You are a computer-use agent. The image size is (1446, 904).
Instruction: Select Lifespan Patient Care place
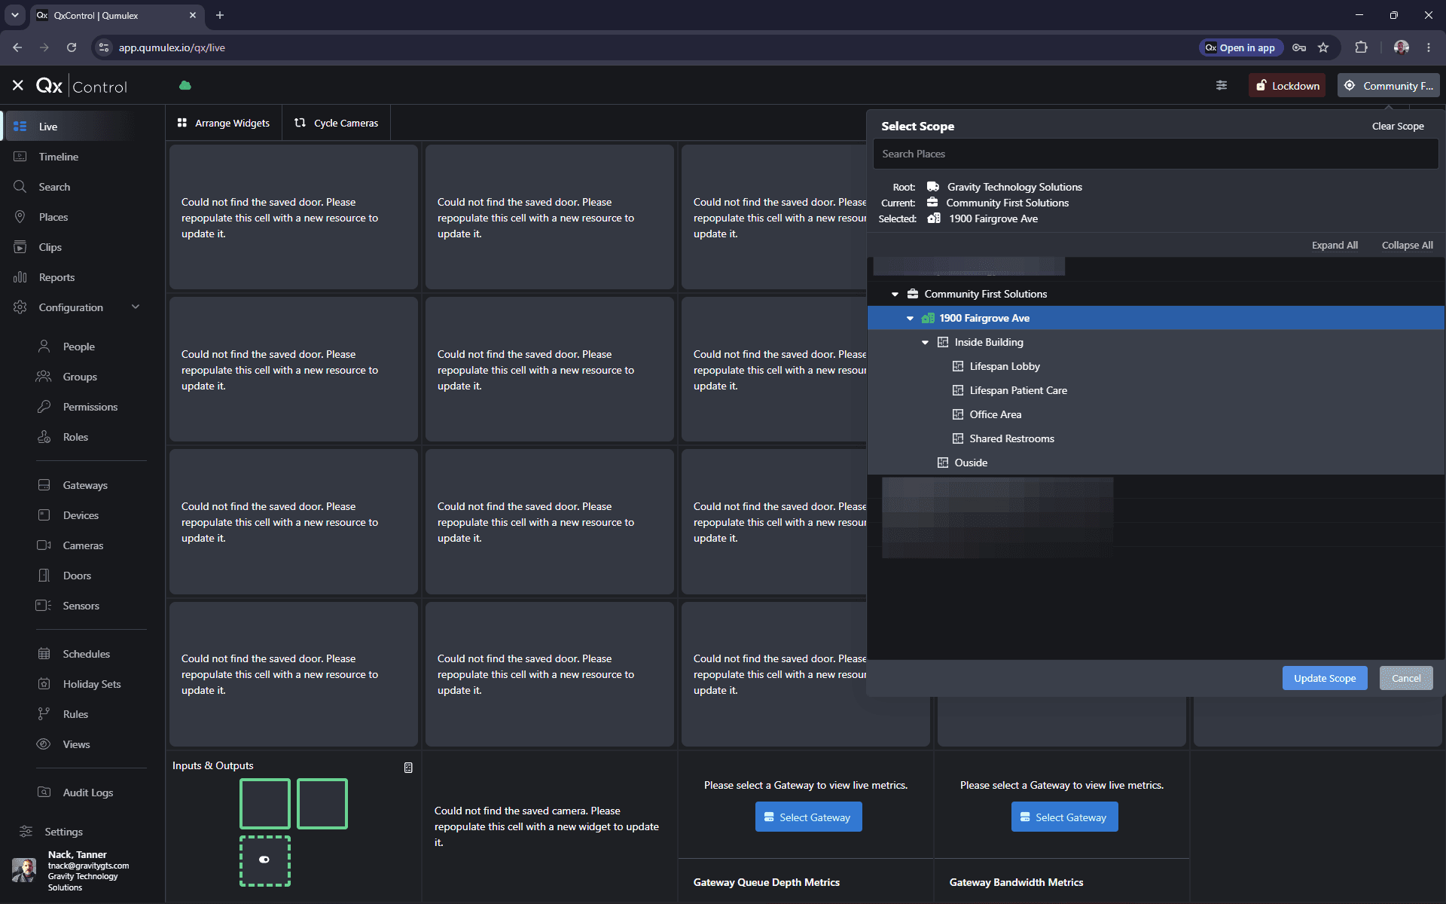[1017, 390]
